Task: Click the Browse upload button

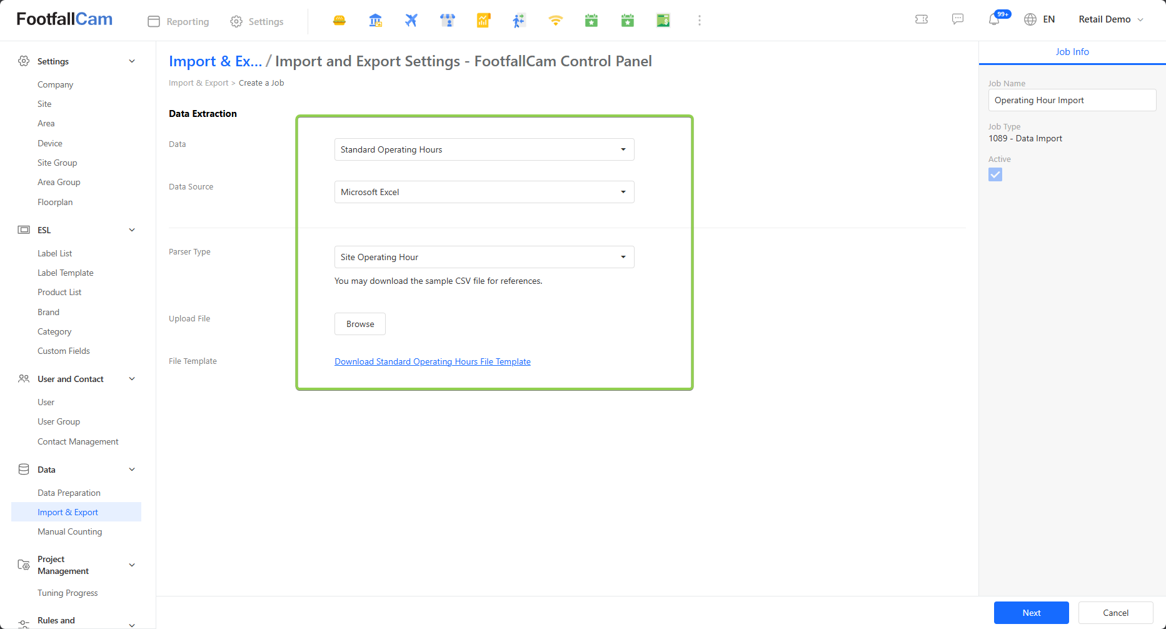Action: (x=360, y=324)
